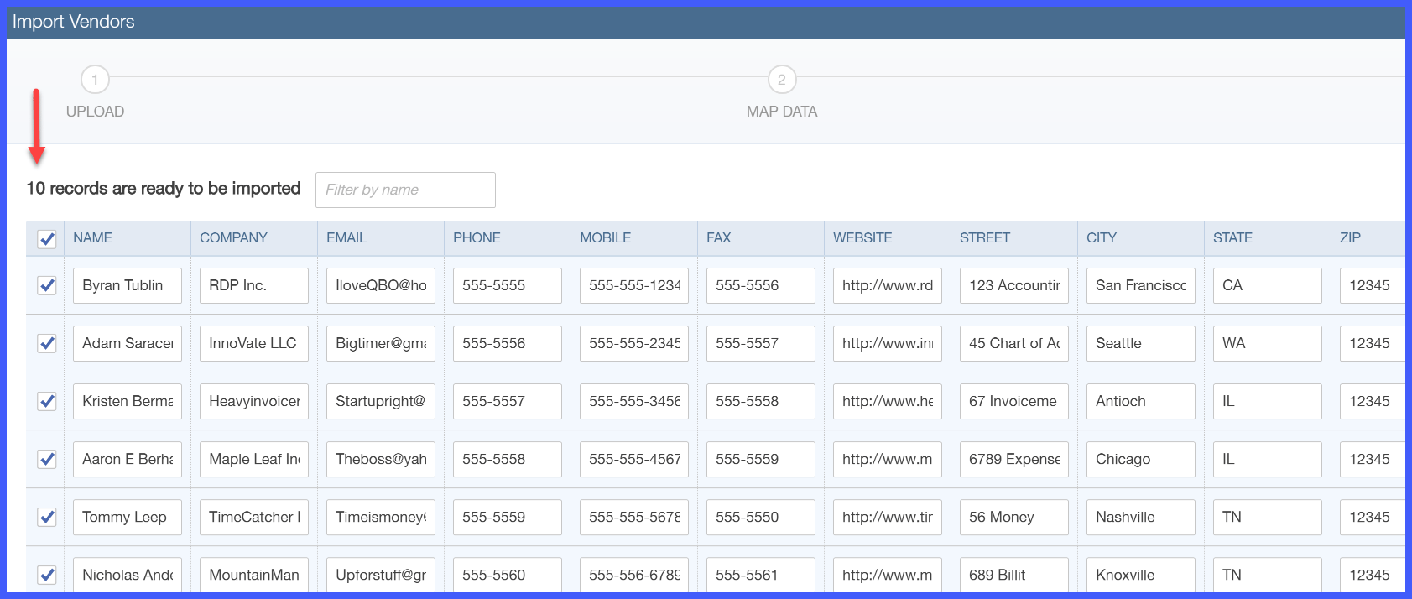Edit the Antioch city field
1412x599 pixels.
click(x=1141, y=401)
